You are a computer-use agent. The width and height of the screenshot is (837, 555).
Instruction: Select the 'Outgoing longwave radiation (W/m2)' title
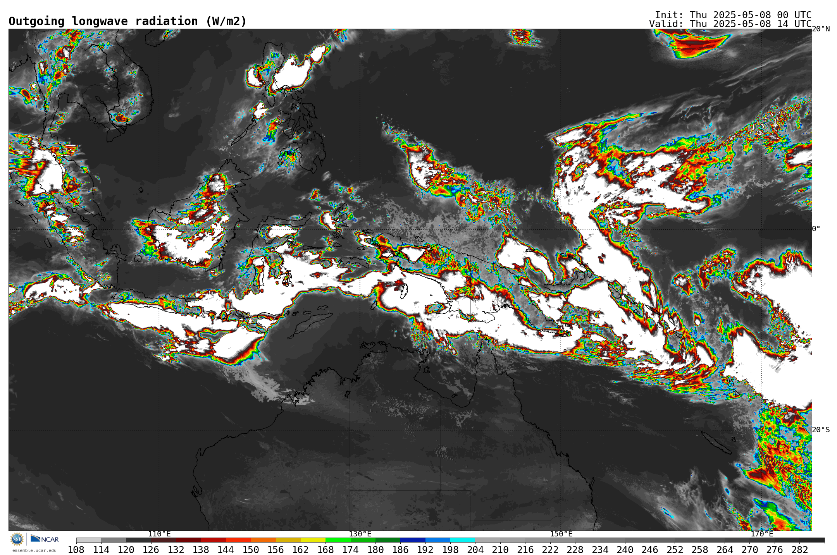127,21
